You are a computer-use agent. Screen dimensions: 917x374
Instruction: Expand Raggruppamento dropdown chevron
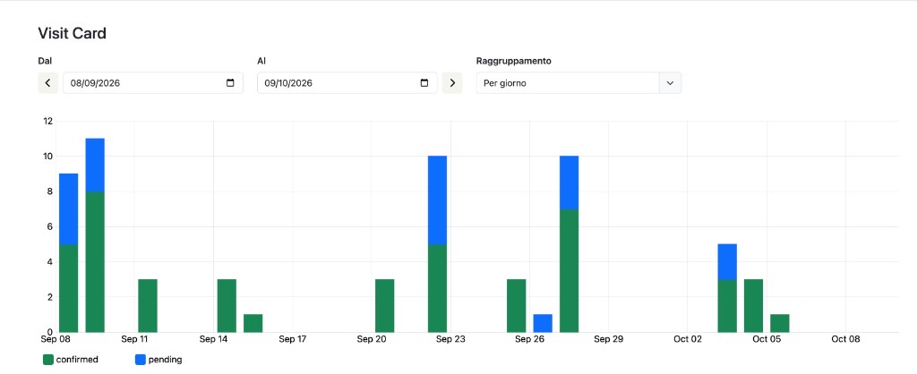(670, 83)
